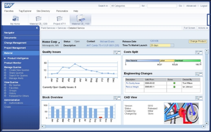Minimize the Stock Overview panel
211x132 pixels.
click(x=119, y=98)
